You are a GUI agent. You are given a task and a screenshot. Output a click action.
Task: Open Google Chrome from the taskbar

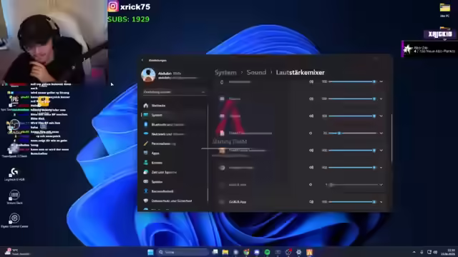click(246, 252)
